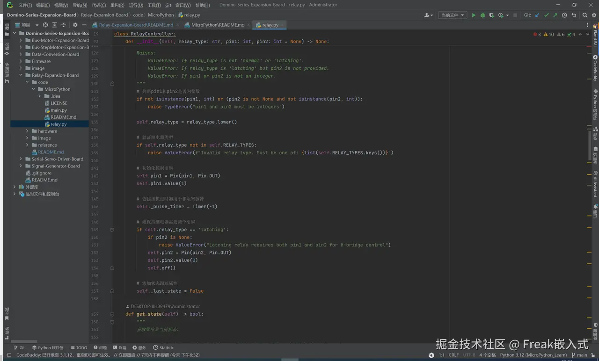Open the 当前文件 run configuration dropdown
599x361 pixels.
coord(453,15)
